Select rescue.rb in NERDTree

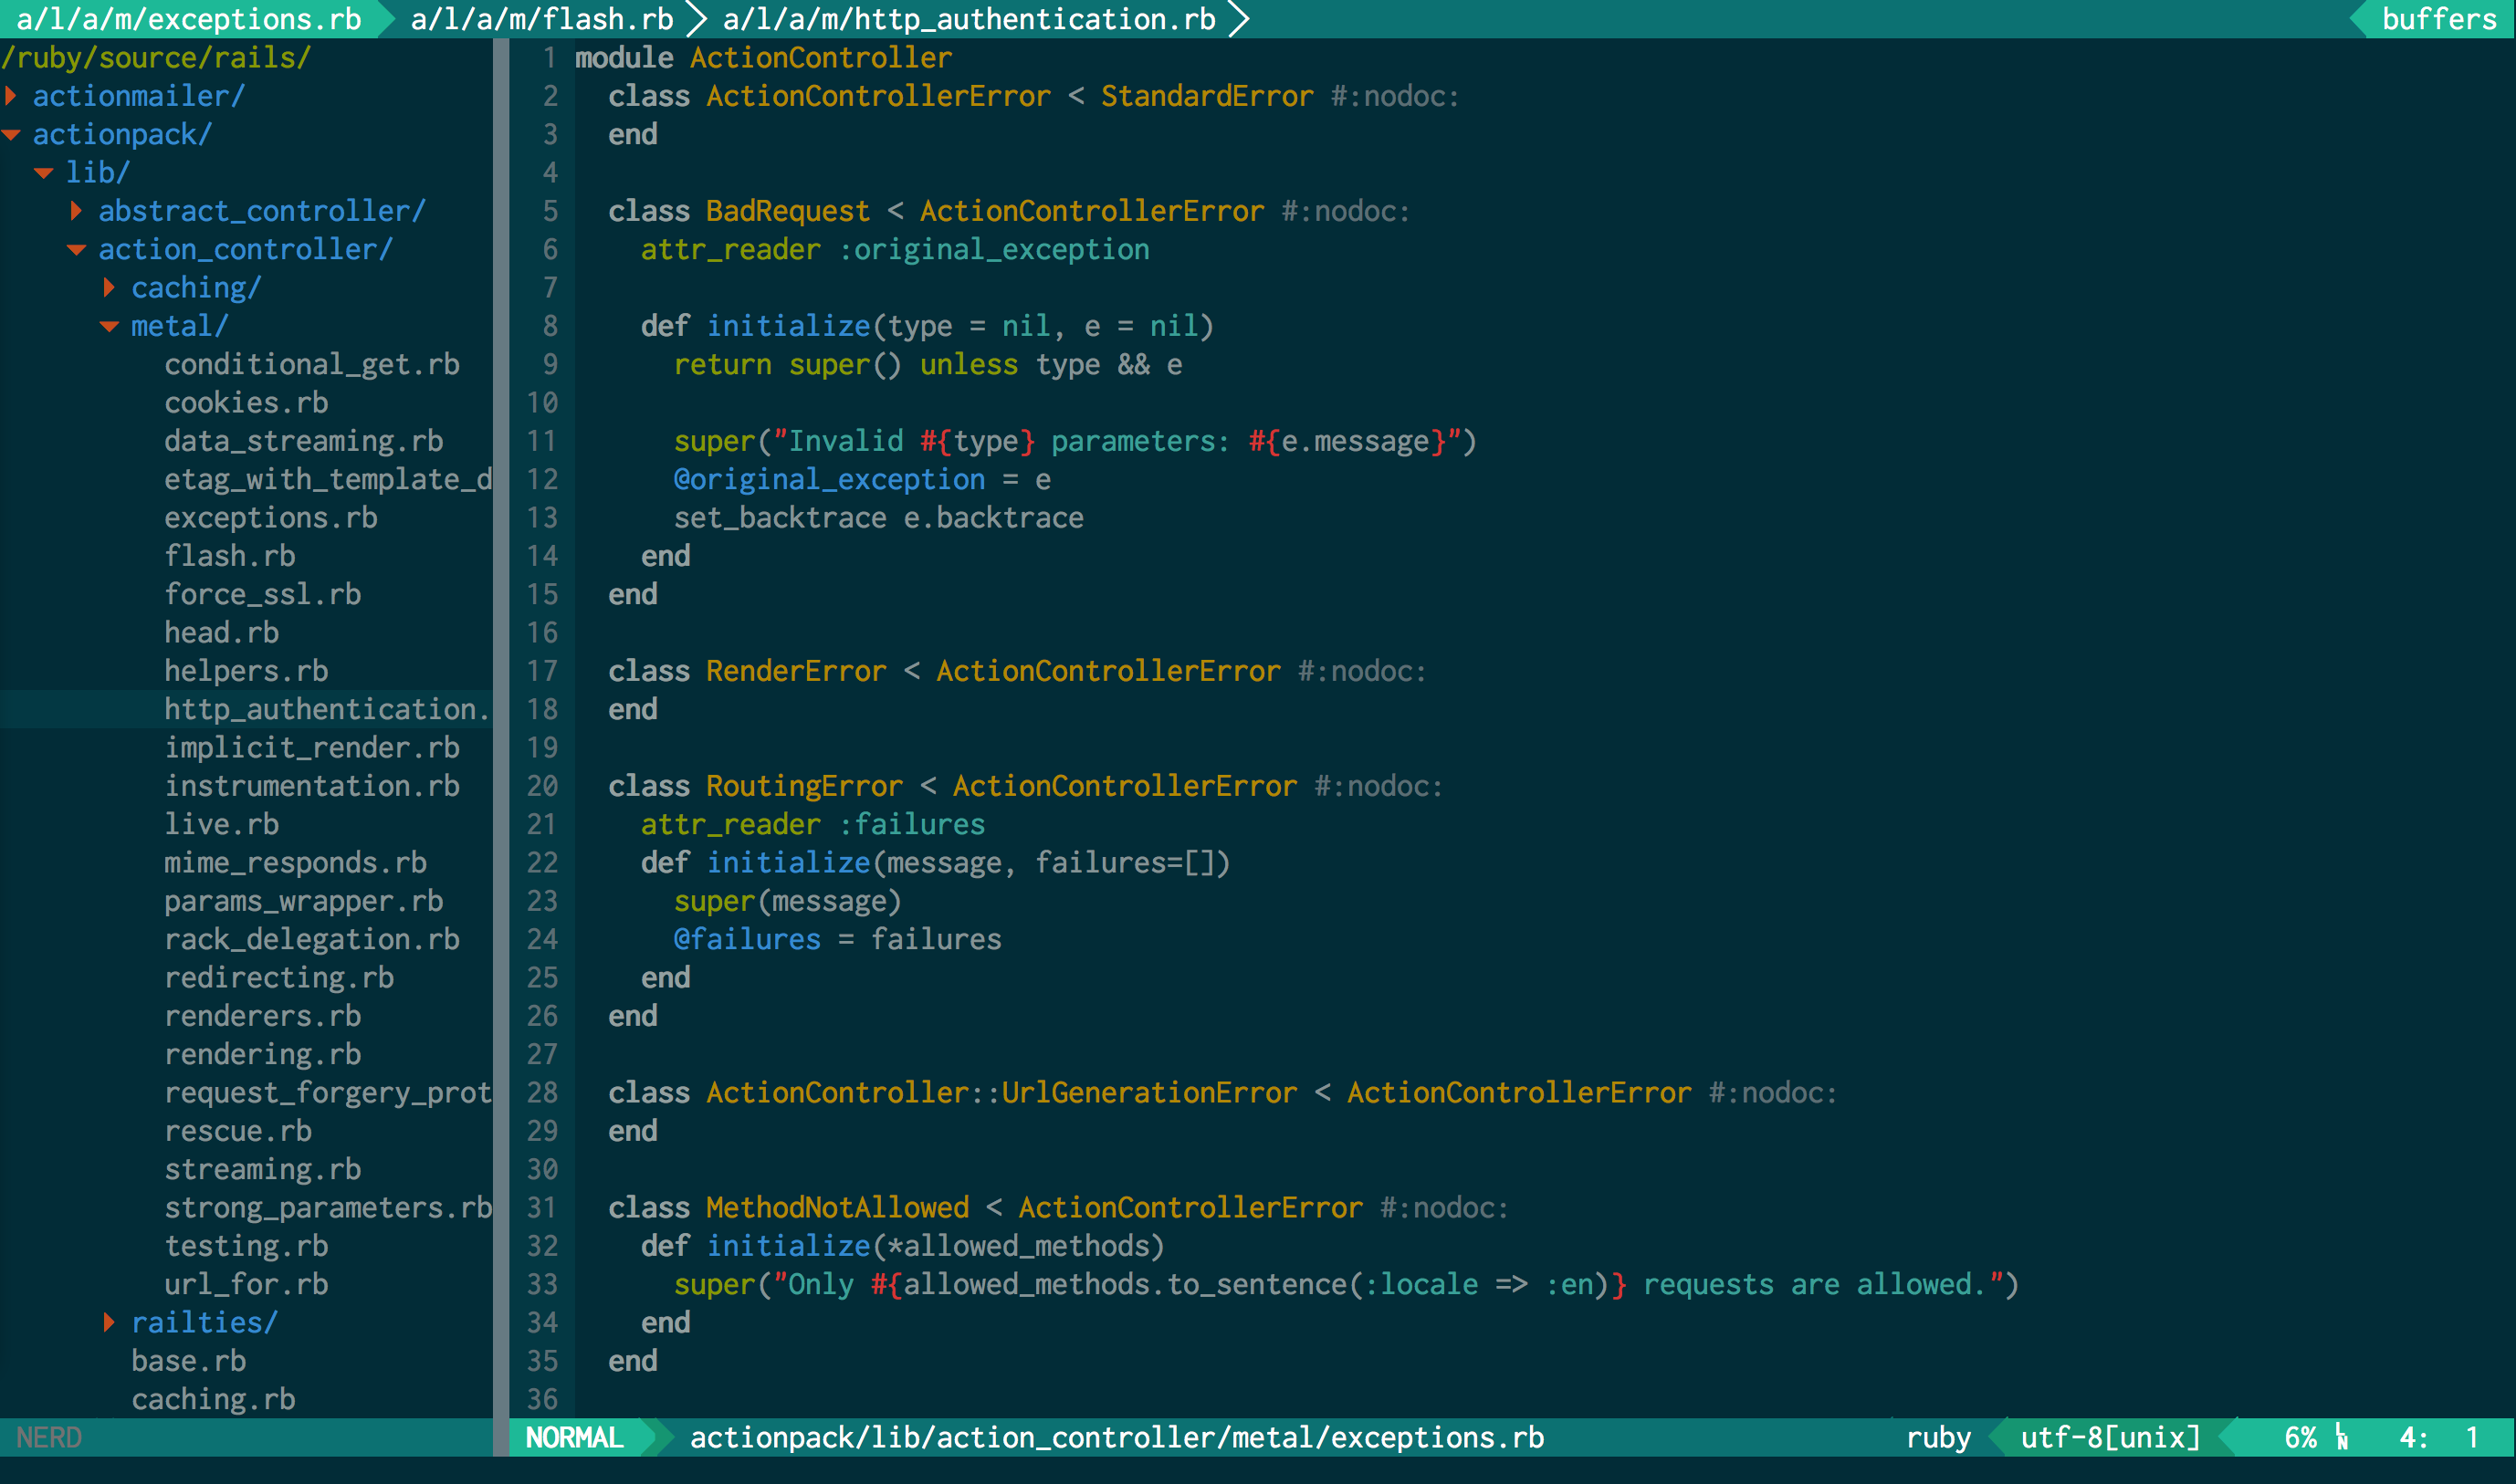point(238,1131)
